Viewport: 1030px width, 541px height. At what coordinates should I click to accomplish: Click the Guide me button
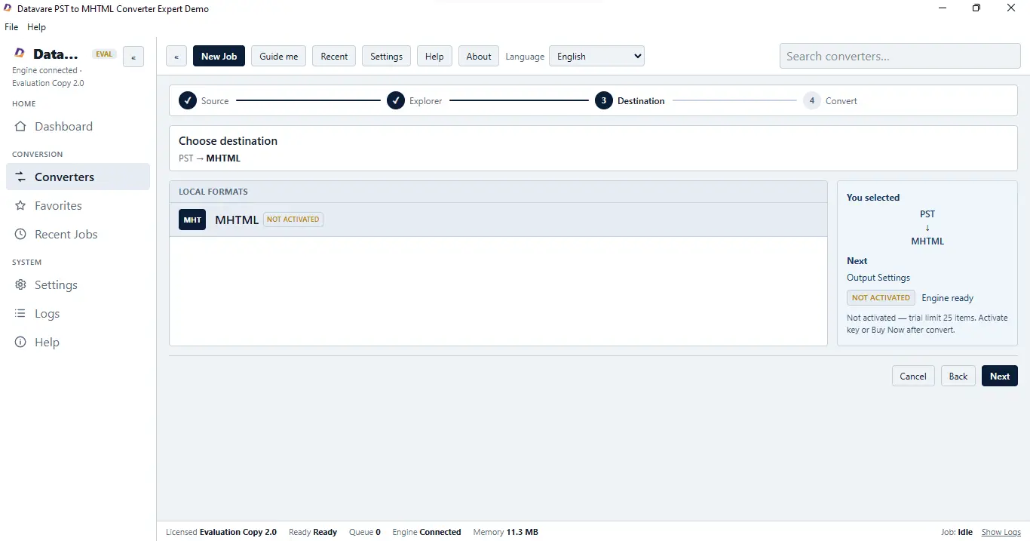tap(278, 57)
